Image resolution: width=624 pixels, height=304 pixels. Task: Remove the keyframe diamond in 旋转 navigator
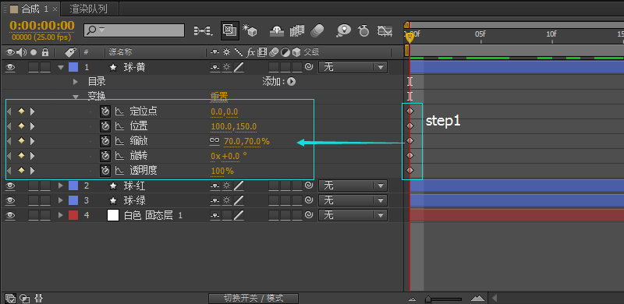tap(22, 156)
